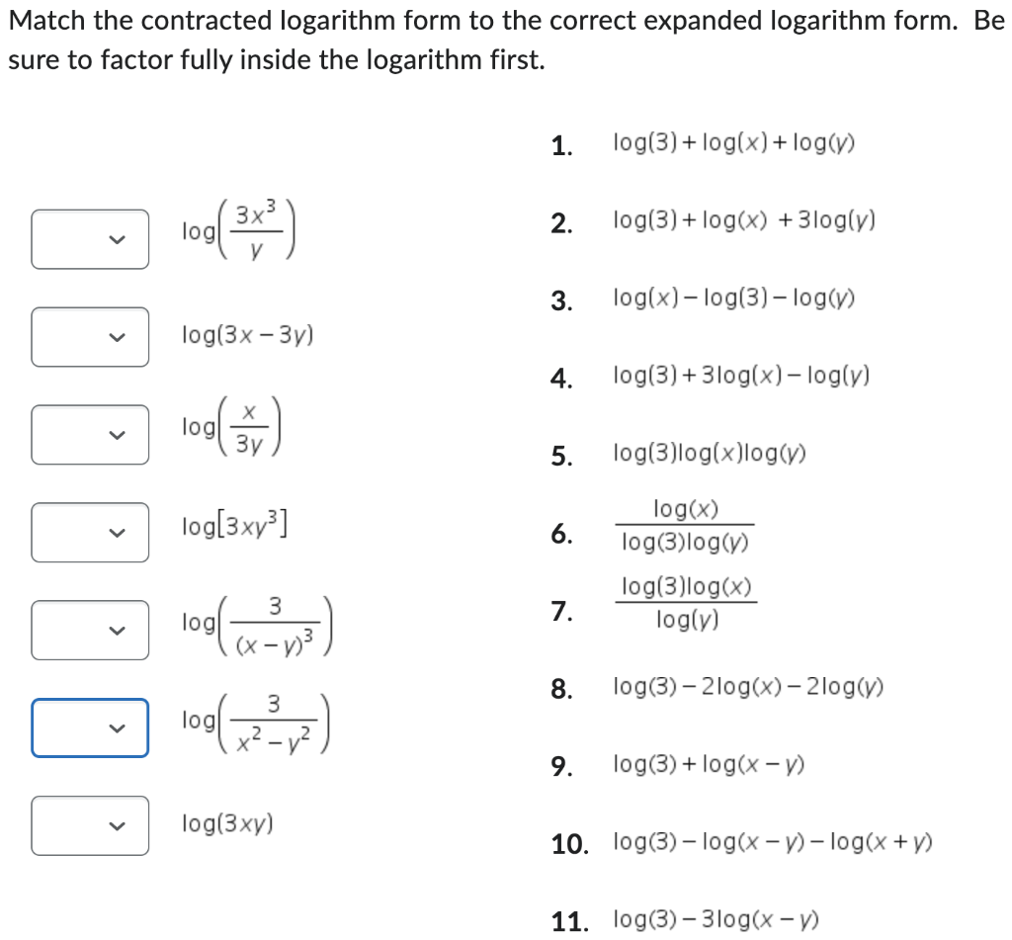Click the dropdown beside log(3xy)

pyautogui.click(x=89, y=825)
